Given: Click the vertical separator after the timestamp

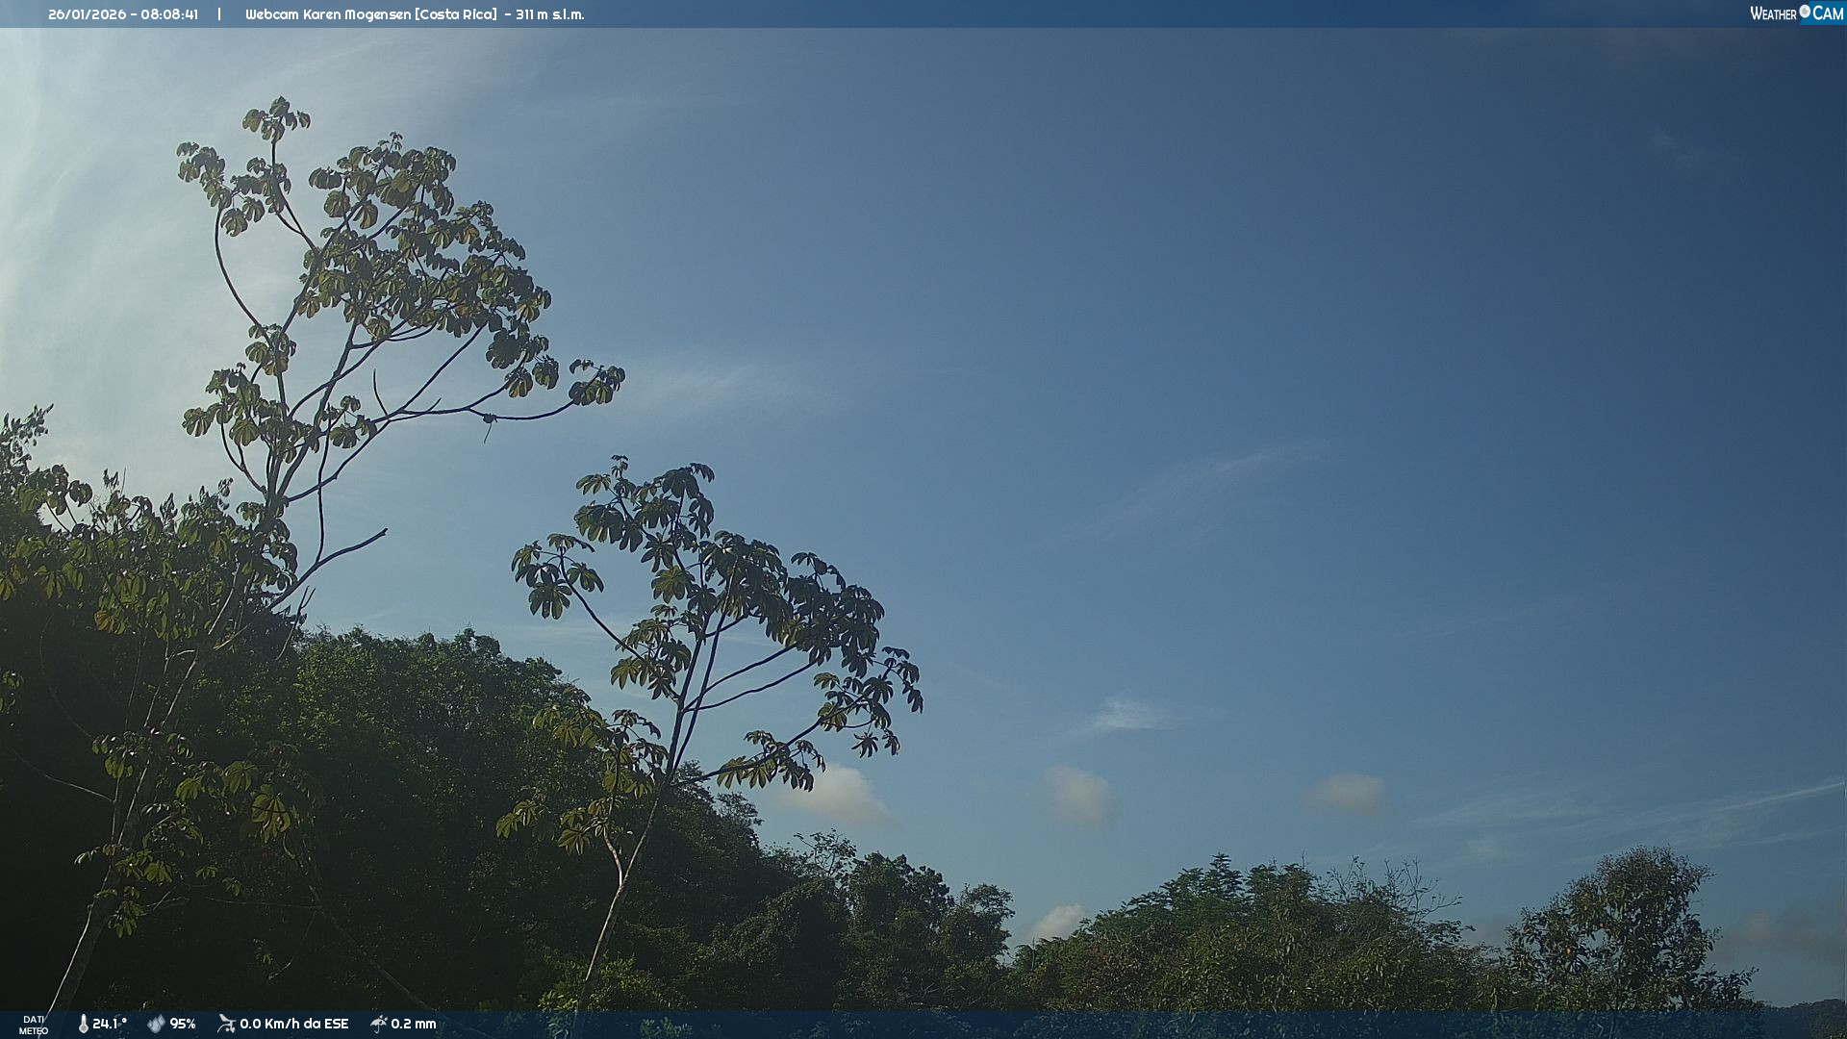Looking at the screenshot, I should [x=219, y=14].
